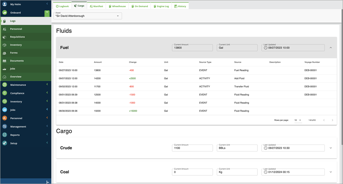Collapse the Fuel section with the chevron
The width and height of the screenshot is (343, 184).
tap(331, 48)
